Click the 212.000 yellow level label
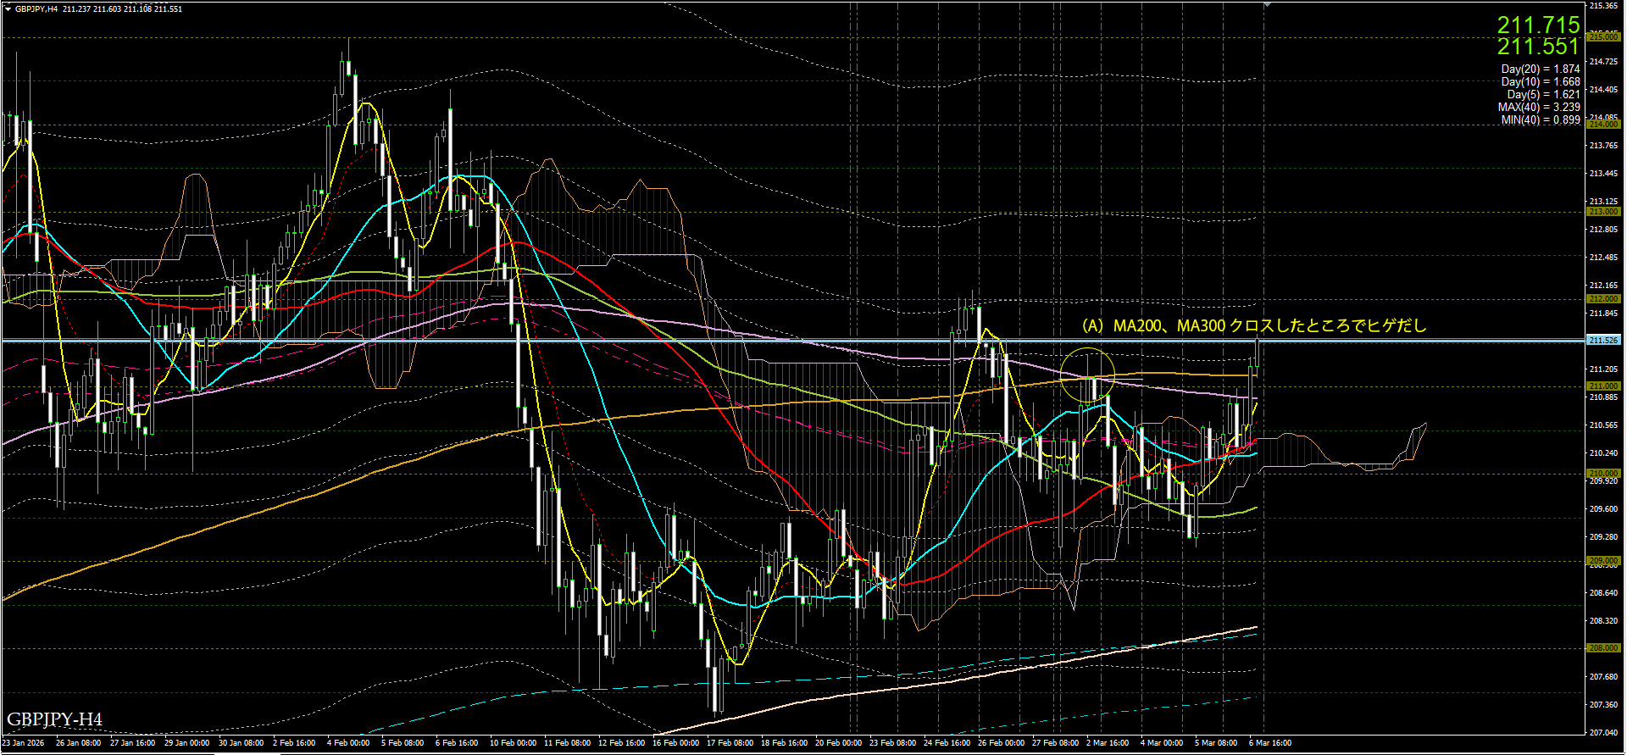The image size is (1627, 755). pos(1603,299)
